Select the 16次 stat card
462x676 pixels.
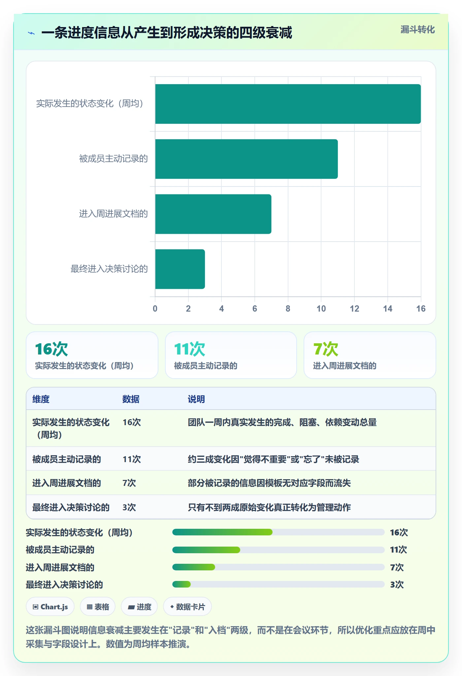pyautogui.click(x=92, y=355)
